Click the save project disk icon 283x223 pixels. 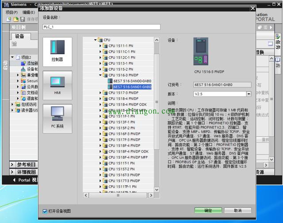point(23,20)
